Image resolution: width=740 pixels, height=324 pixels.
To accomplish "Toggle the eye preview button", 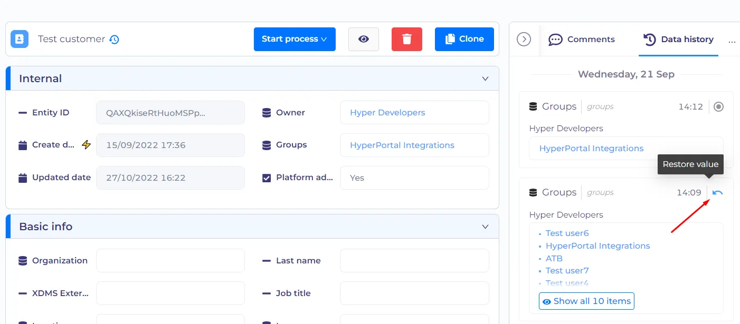I will 364,39.
